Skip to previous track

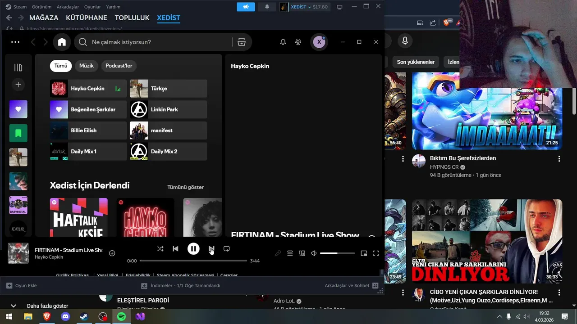tap(175, 248)
